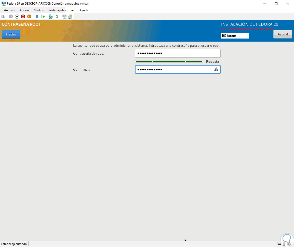Click the orange Save state icon

(x=29, y=17)
